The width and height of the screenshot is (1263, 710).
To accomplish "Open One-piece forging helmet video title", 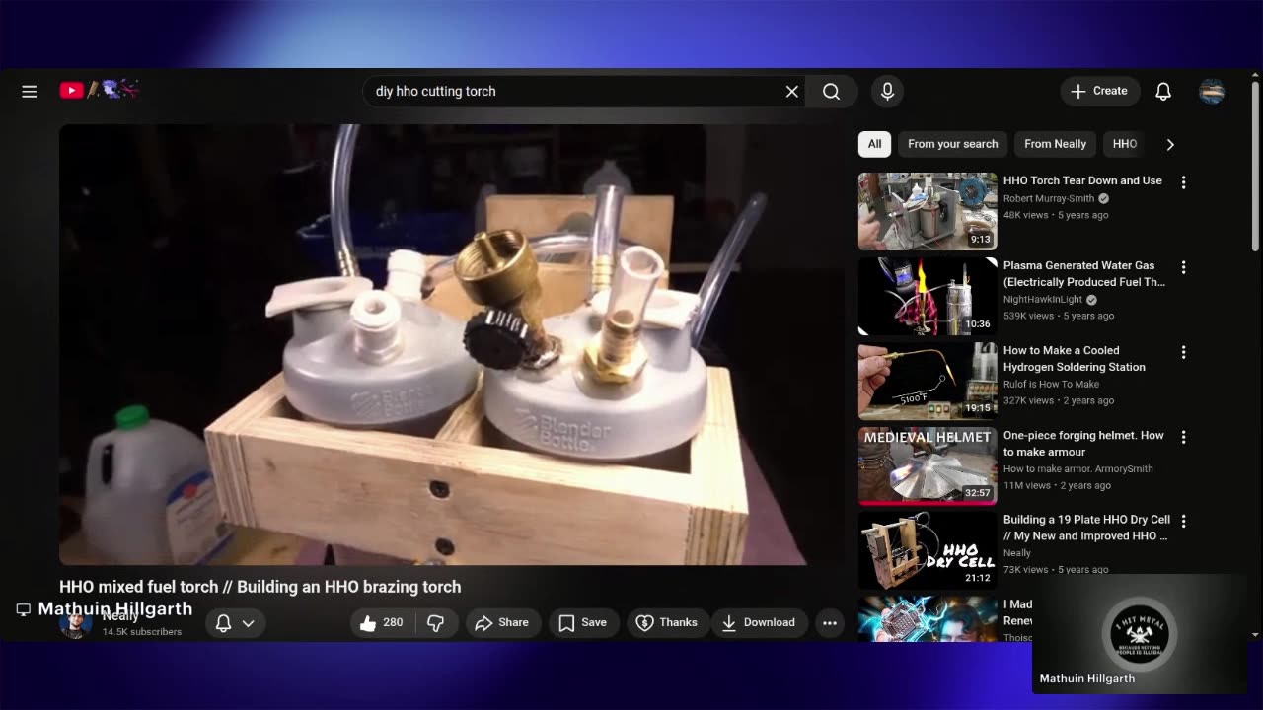I will click(1083, 443).
